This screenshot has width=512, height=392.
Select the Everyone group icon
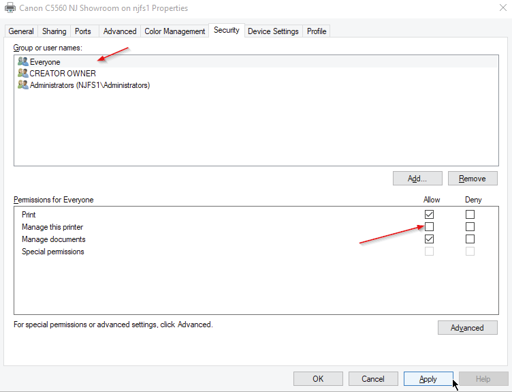point(23,62)
